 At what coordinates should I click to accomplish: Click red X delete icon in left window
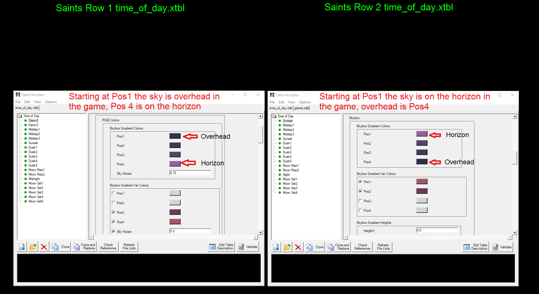click(x=44, y=247)
